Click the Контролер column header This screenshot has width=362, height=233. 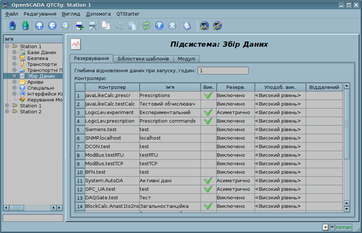coord(112,87)
